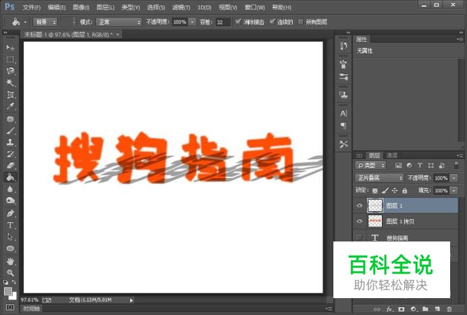Toggle lock transparent pixels
467x315 pixels.
(x=375, y=190)
